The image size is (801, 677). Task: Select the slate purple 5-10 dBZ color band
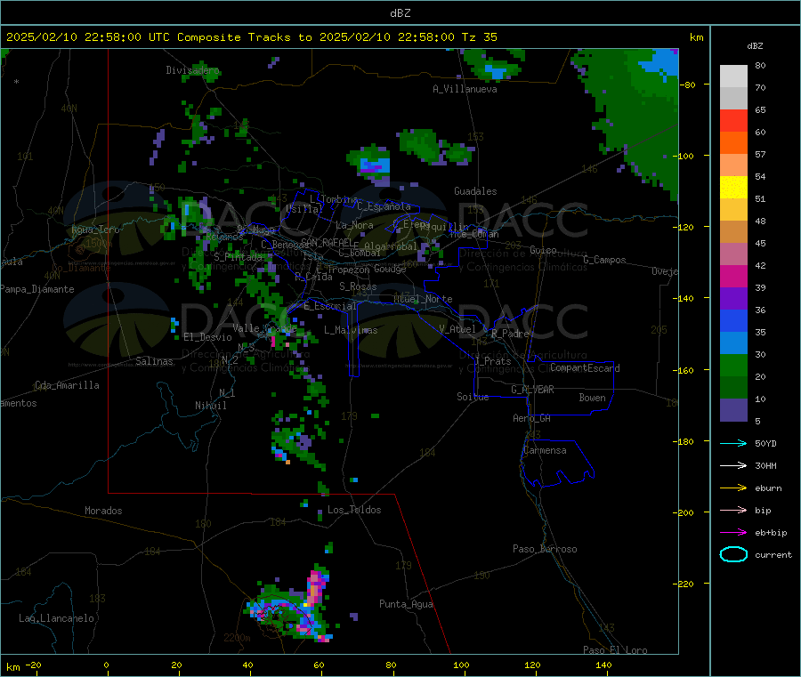pos(733,410)
